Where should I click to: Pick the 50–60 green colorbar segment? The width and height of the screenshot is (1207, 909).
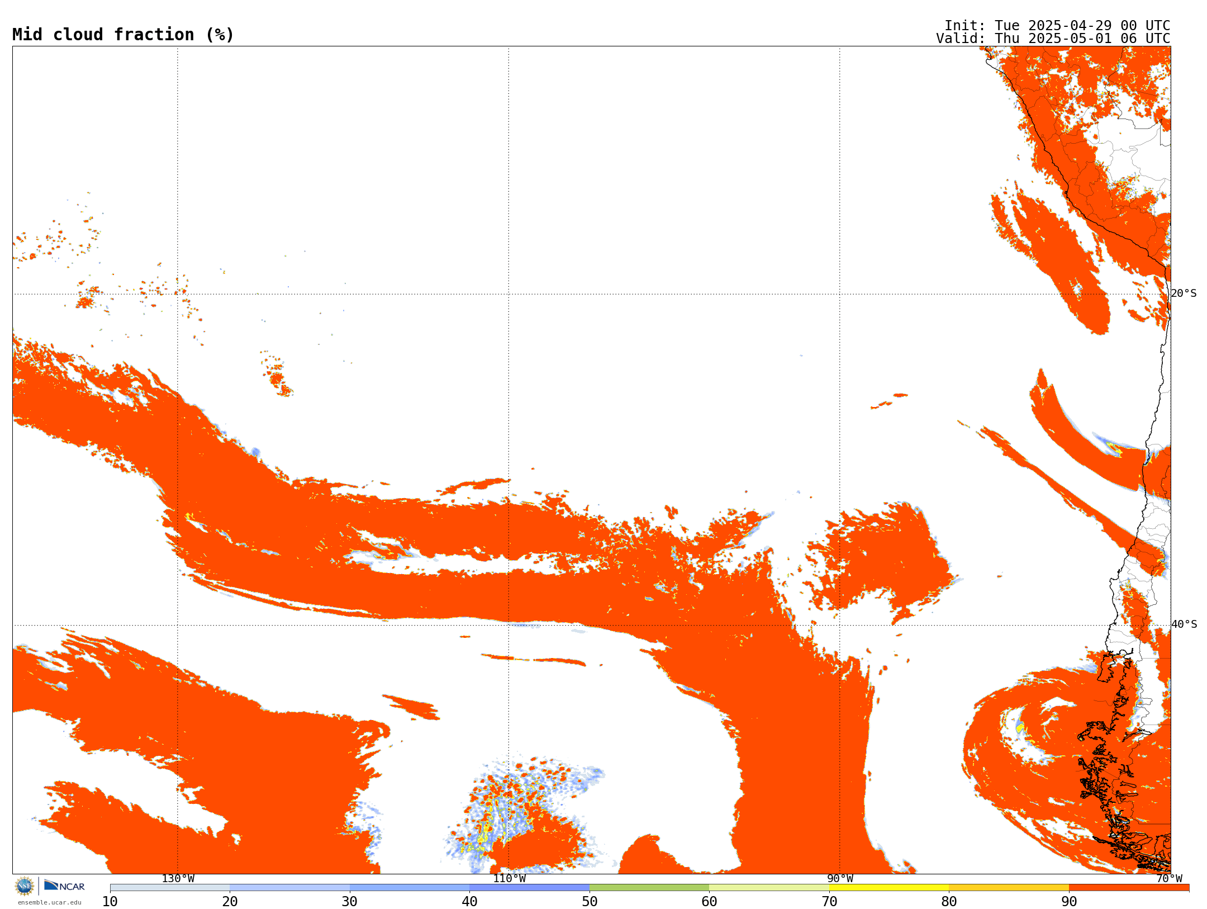(649, 888)
